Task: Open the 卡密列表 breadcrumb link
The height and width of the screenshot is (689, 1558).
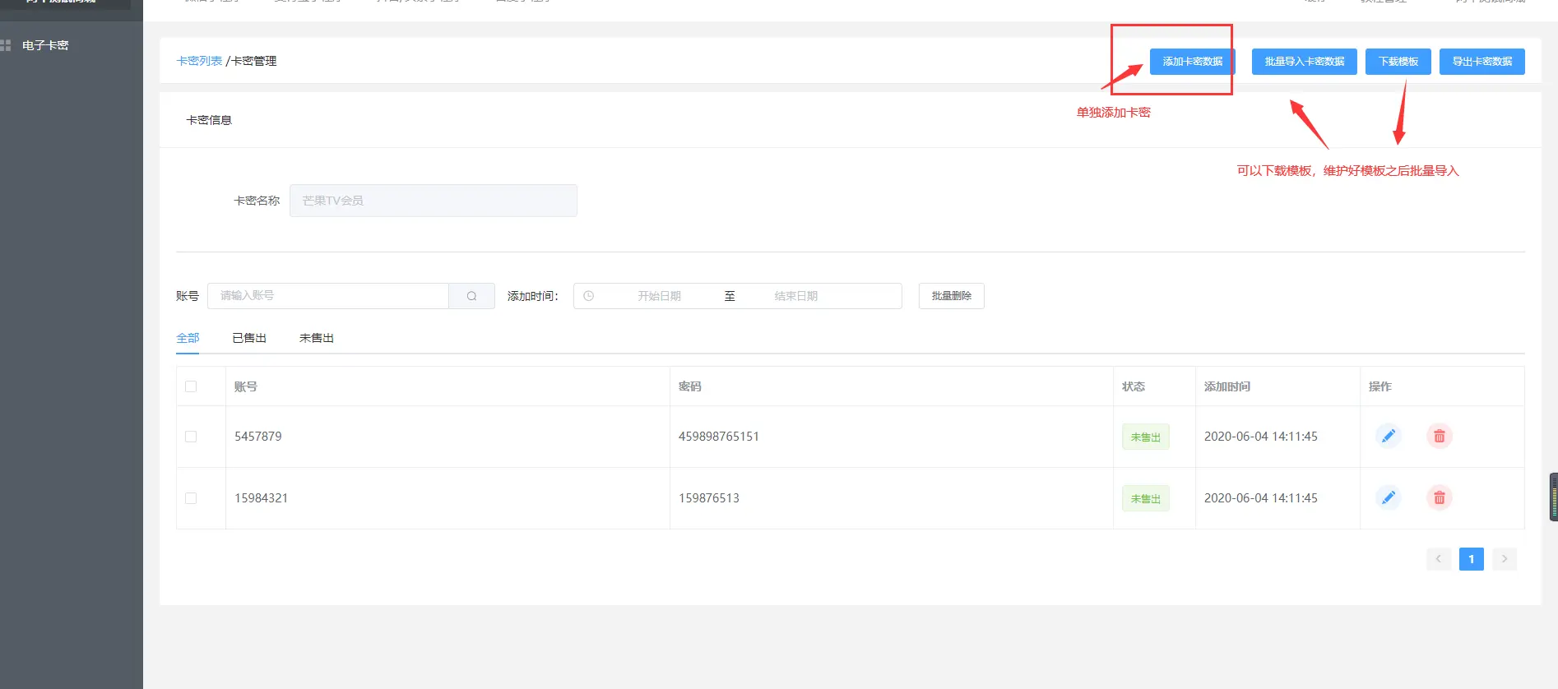Action: (x=199, y=61)
